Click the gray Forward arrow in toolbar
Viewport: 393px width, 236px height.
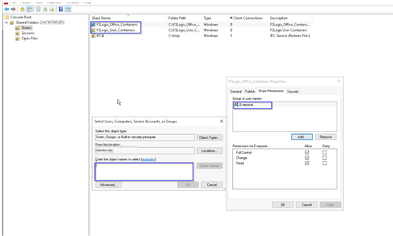[x=13, y=9]
